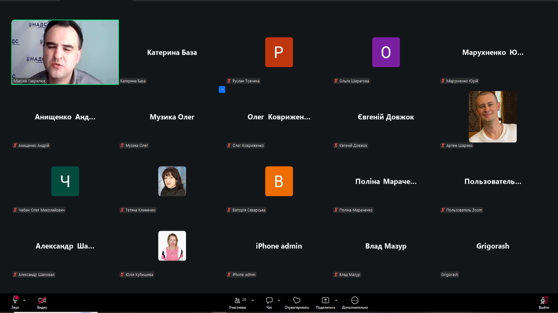Click the muted mic icon beside Чабан Олег Миколайович

(15, 210)
